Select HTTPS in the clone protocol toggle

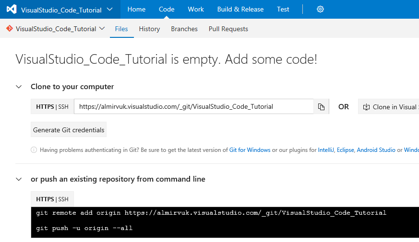point(45,107)
